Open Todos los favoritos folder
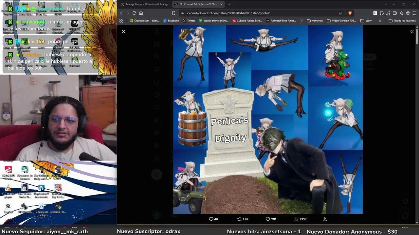This screenshot has height=235, width=419. [x=402, y=21]
